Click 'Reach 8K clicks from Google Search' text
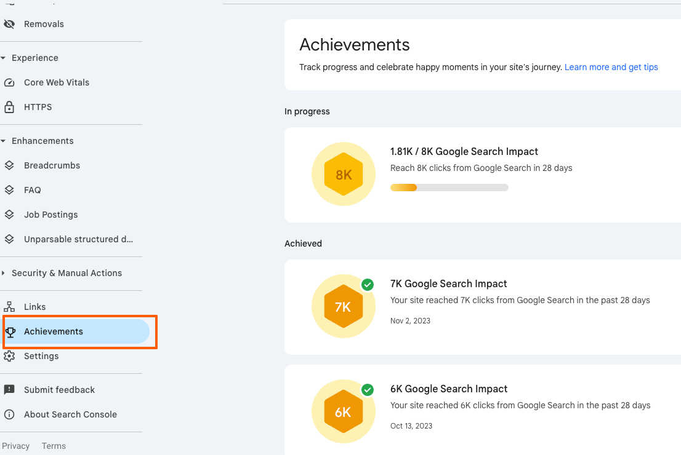This screenshot has height=455, width=681. (482, 168)
